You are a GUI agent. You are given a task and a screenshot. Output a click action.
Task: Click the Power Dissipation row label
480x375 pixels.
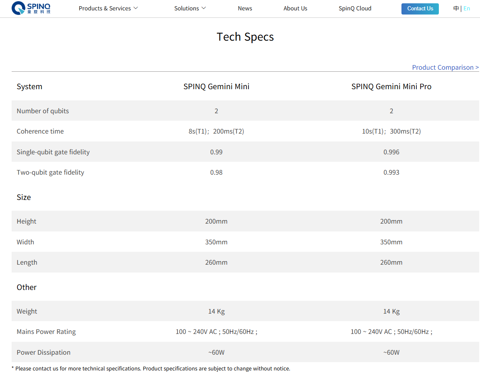click(x=44, y=352)
